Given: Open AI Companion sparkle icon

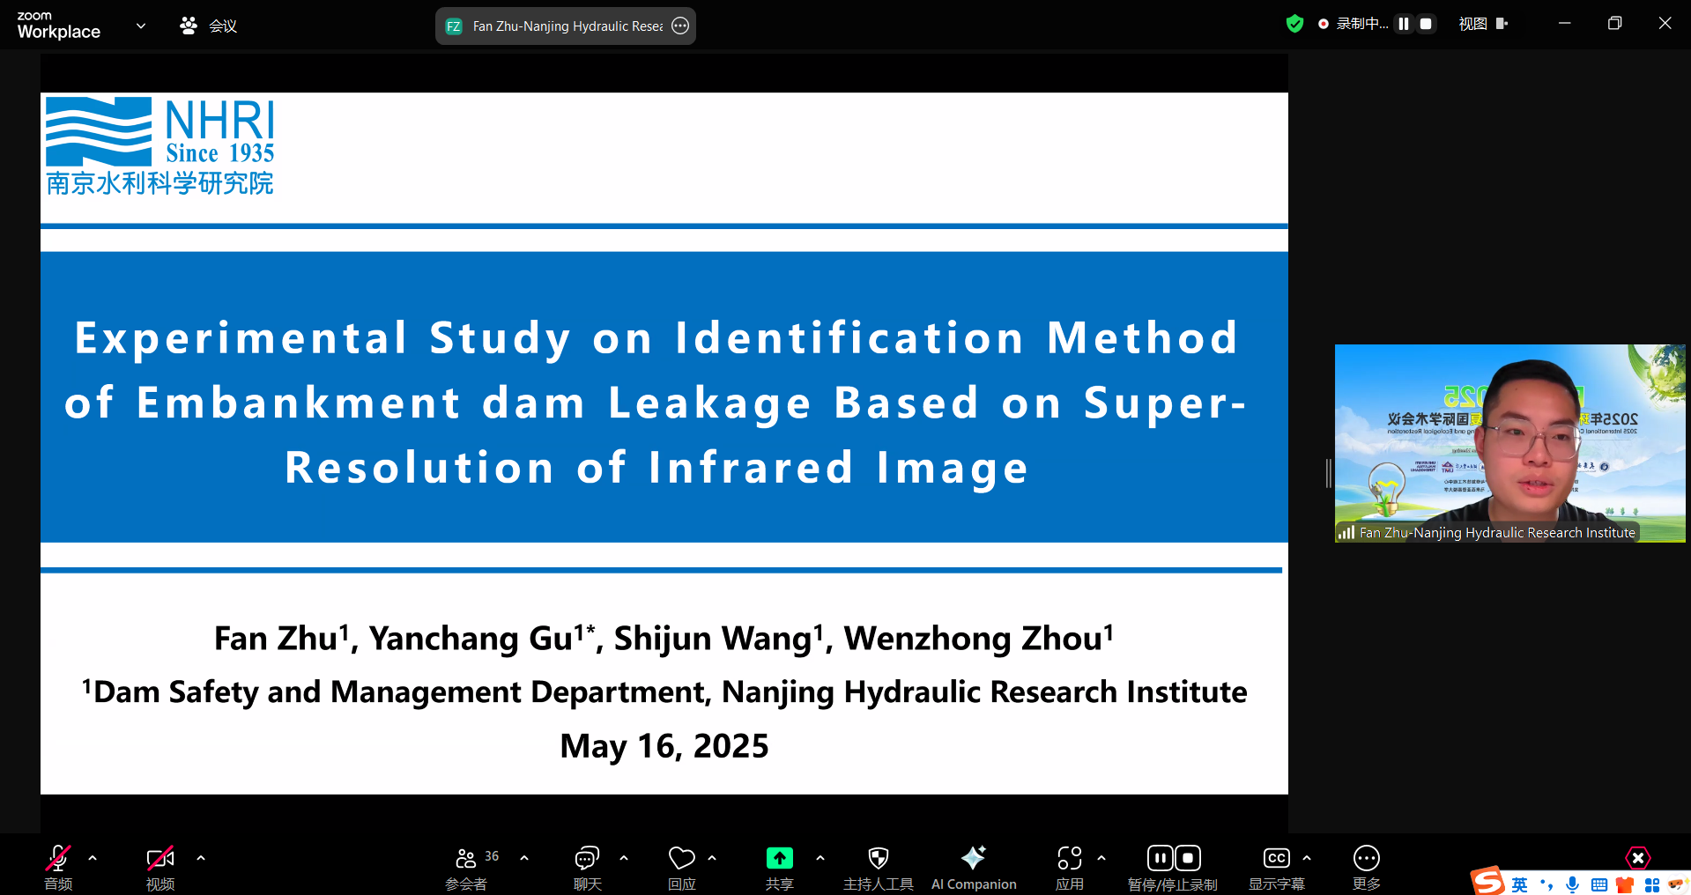Looking at the screenshot, I should pos(974,857).
